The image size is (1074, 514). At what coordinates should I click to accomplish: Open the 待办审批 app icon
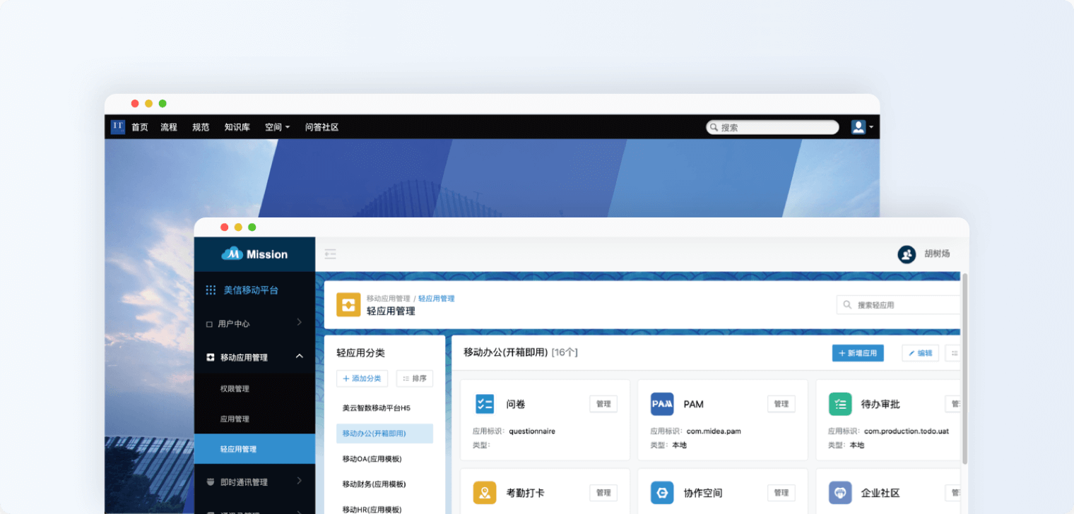pos(840,404)
